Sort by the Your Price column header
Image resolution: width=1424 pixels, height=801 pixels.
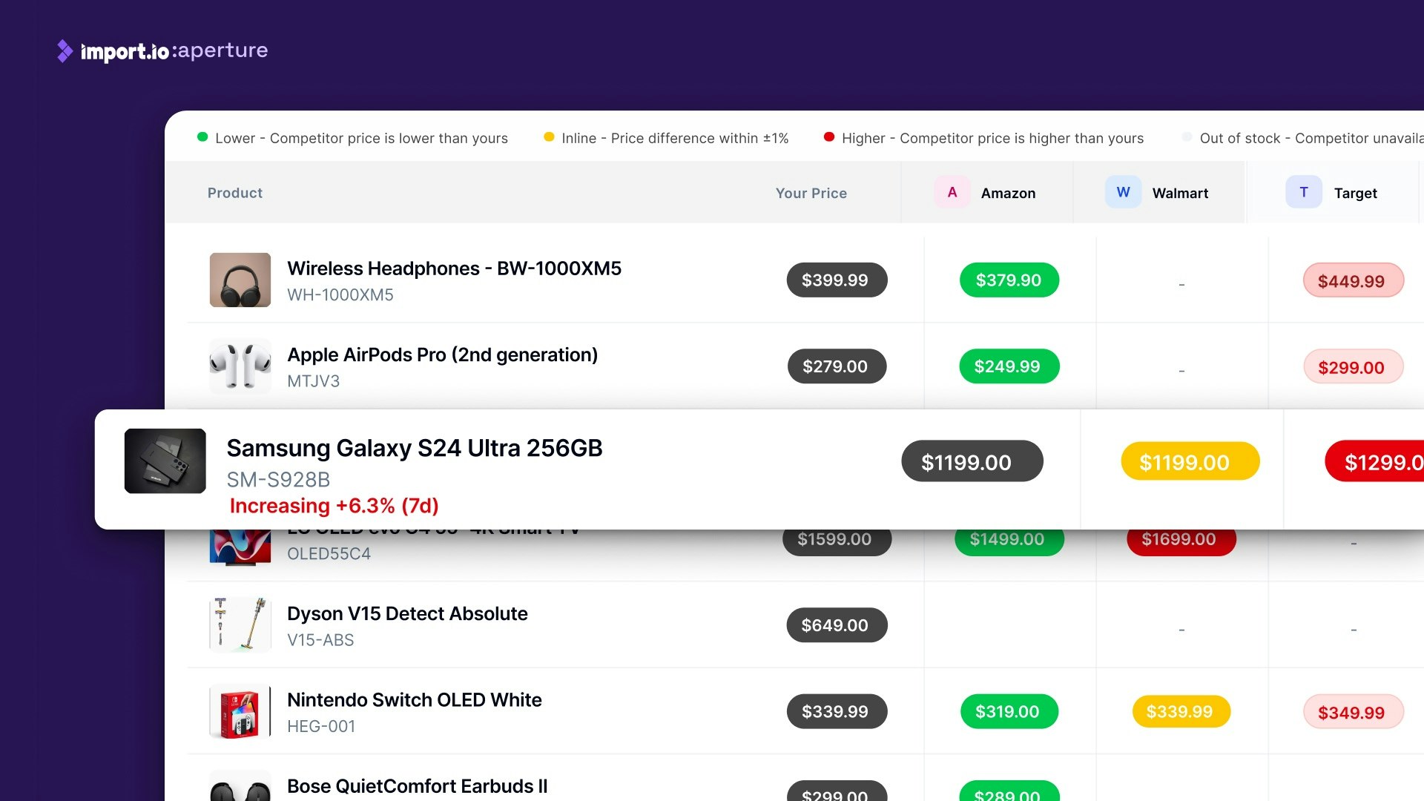tap(811, 192)
